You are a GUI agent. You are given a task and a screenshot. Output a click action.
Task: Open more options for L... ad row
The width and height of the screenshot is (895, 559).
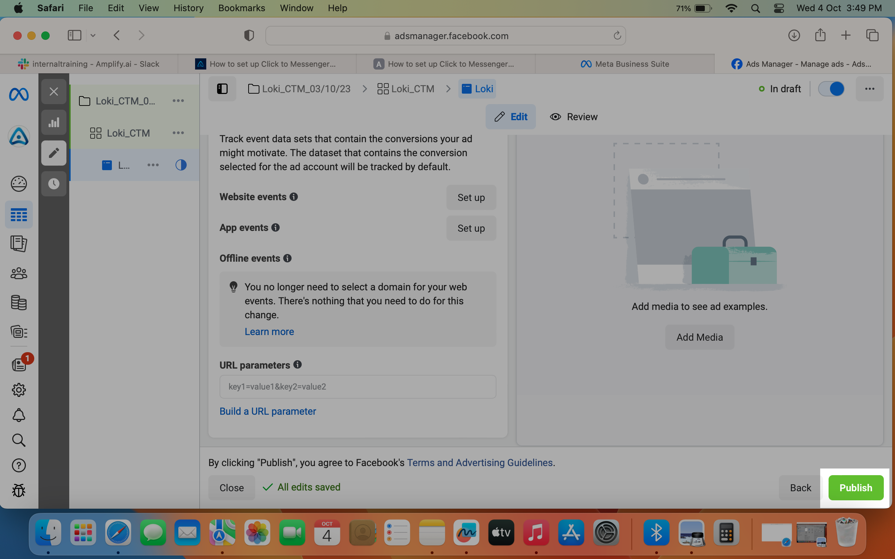153,165
